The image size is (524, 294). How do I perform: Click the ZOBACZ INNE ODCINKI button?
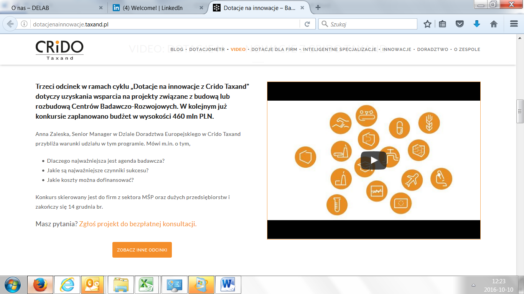coord(142,250)
